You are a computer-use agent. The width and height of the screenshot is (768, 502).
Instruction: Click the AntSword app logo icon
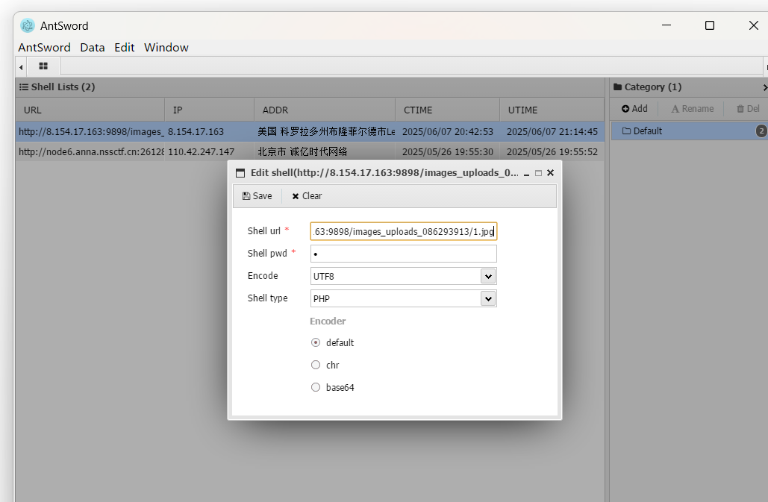click(28, 25)
